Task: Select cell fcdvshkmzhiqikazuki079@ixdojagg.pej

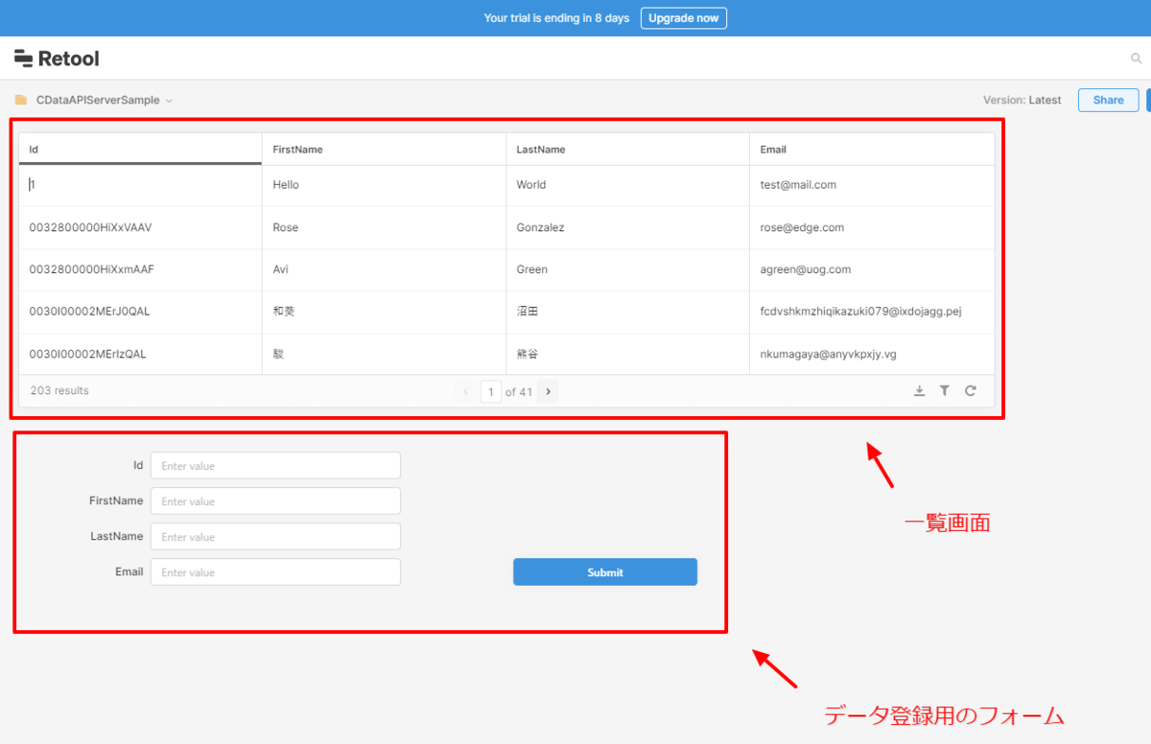Action: pyautogui.click(x=872, y=312)
